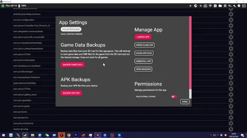This screenshot has height=138, width=247.
Task: Open settings gear for com.pvr.configuration
Action: [231, 20]
